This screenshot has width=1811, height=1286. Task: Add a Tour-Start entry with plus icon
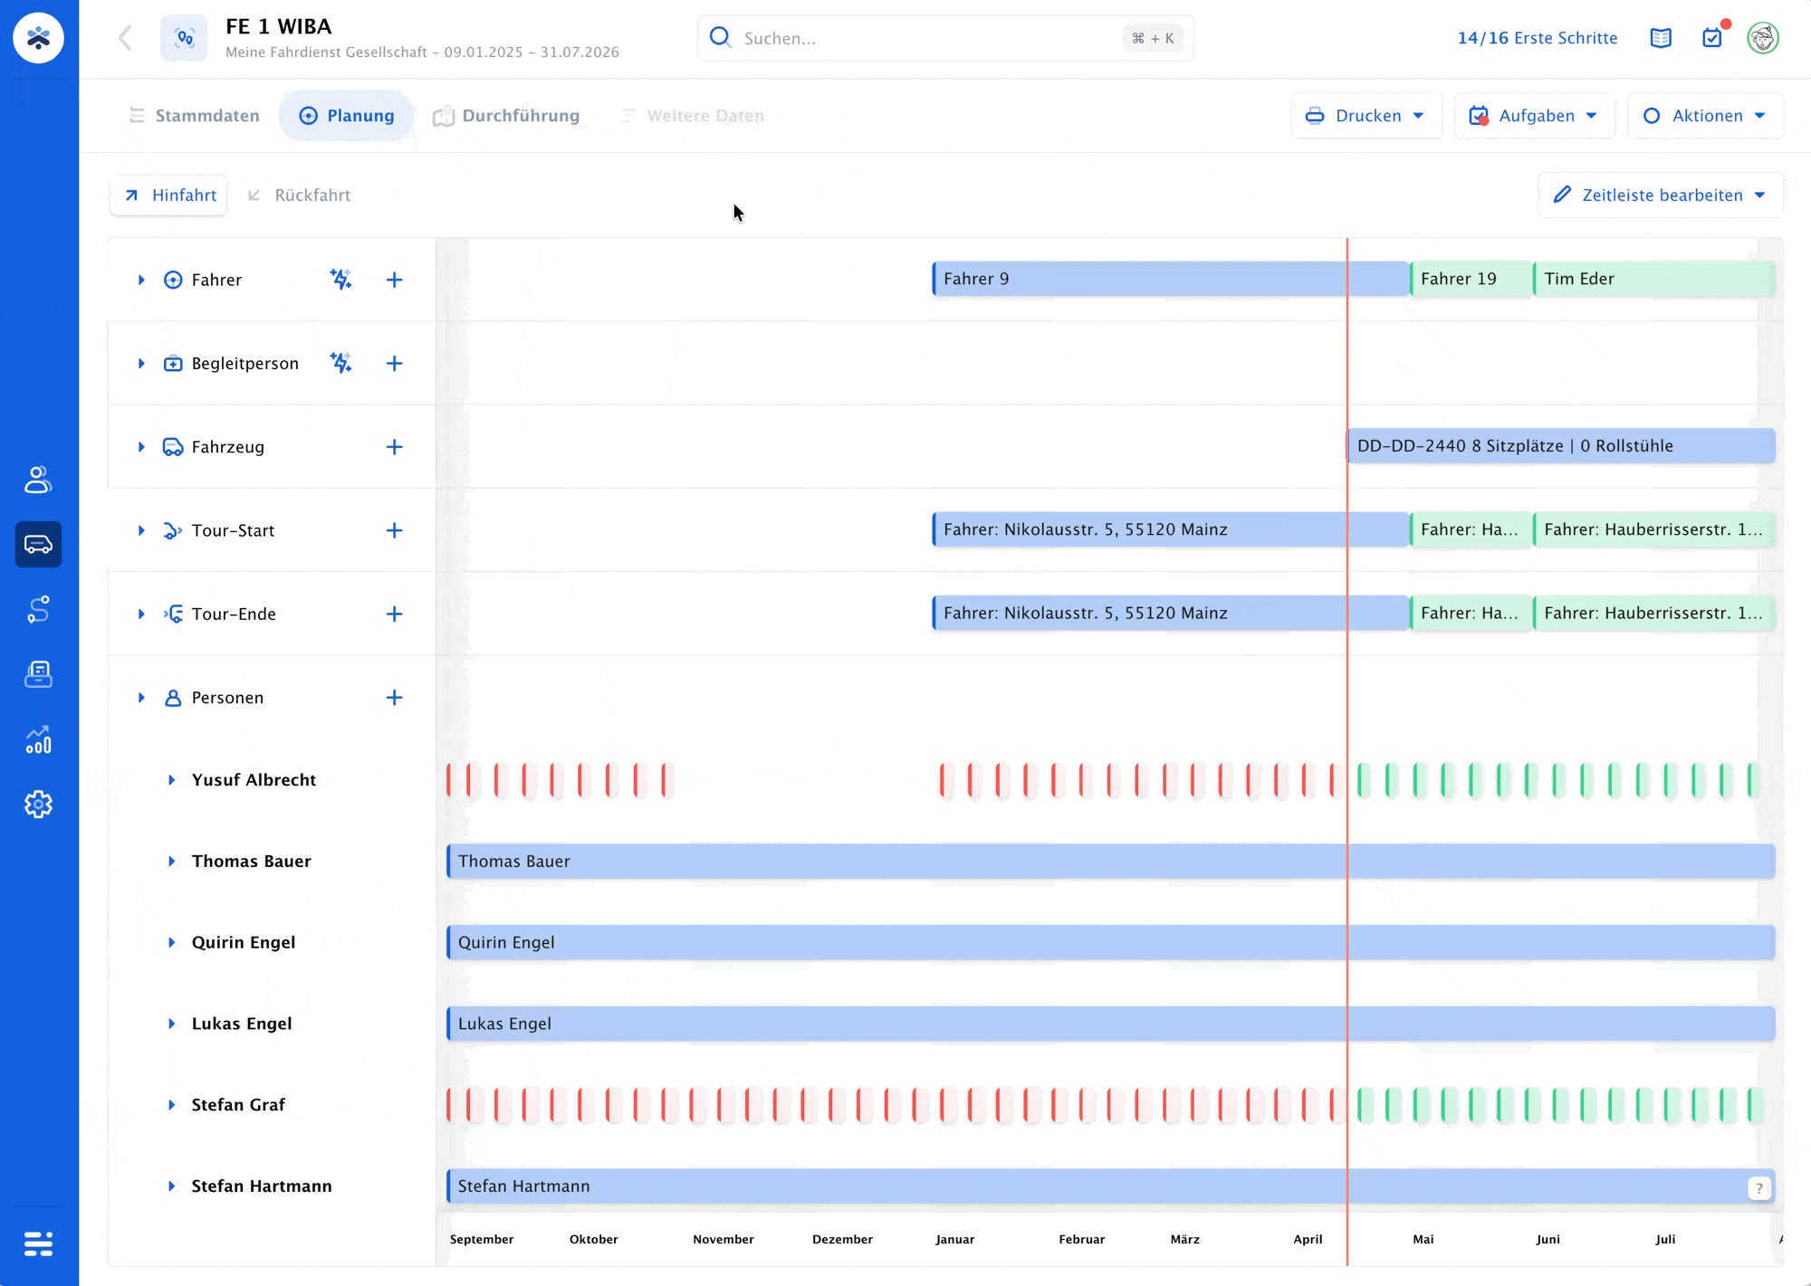click(x=394, y=530)
